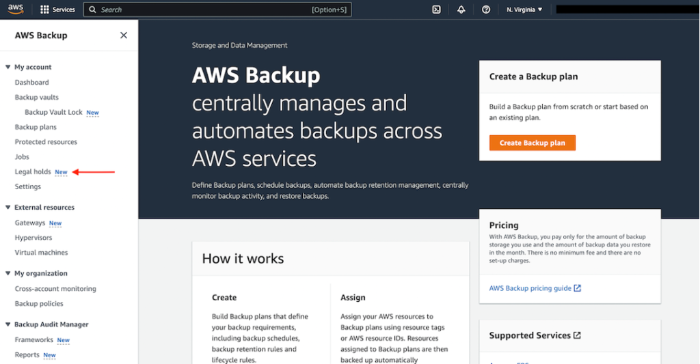
Task: Close the AWS Backup side panel
Action: click(x=124, y=36)
